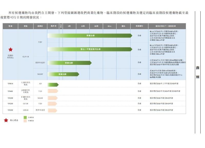Click the peach legend color square
Image resolution: width=205 pixels, height=148 pixels.
pyautogui.click(x=25, y=121)
